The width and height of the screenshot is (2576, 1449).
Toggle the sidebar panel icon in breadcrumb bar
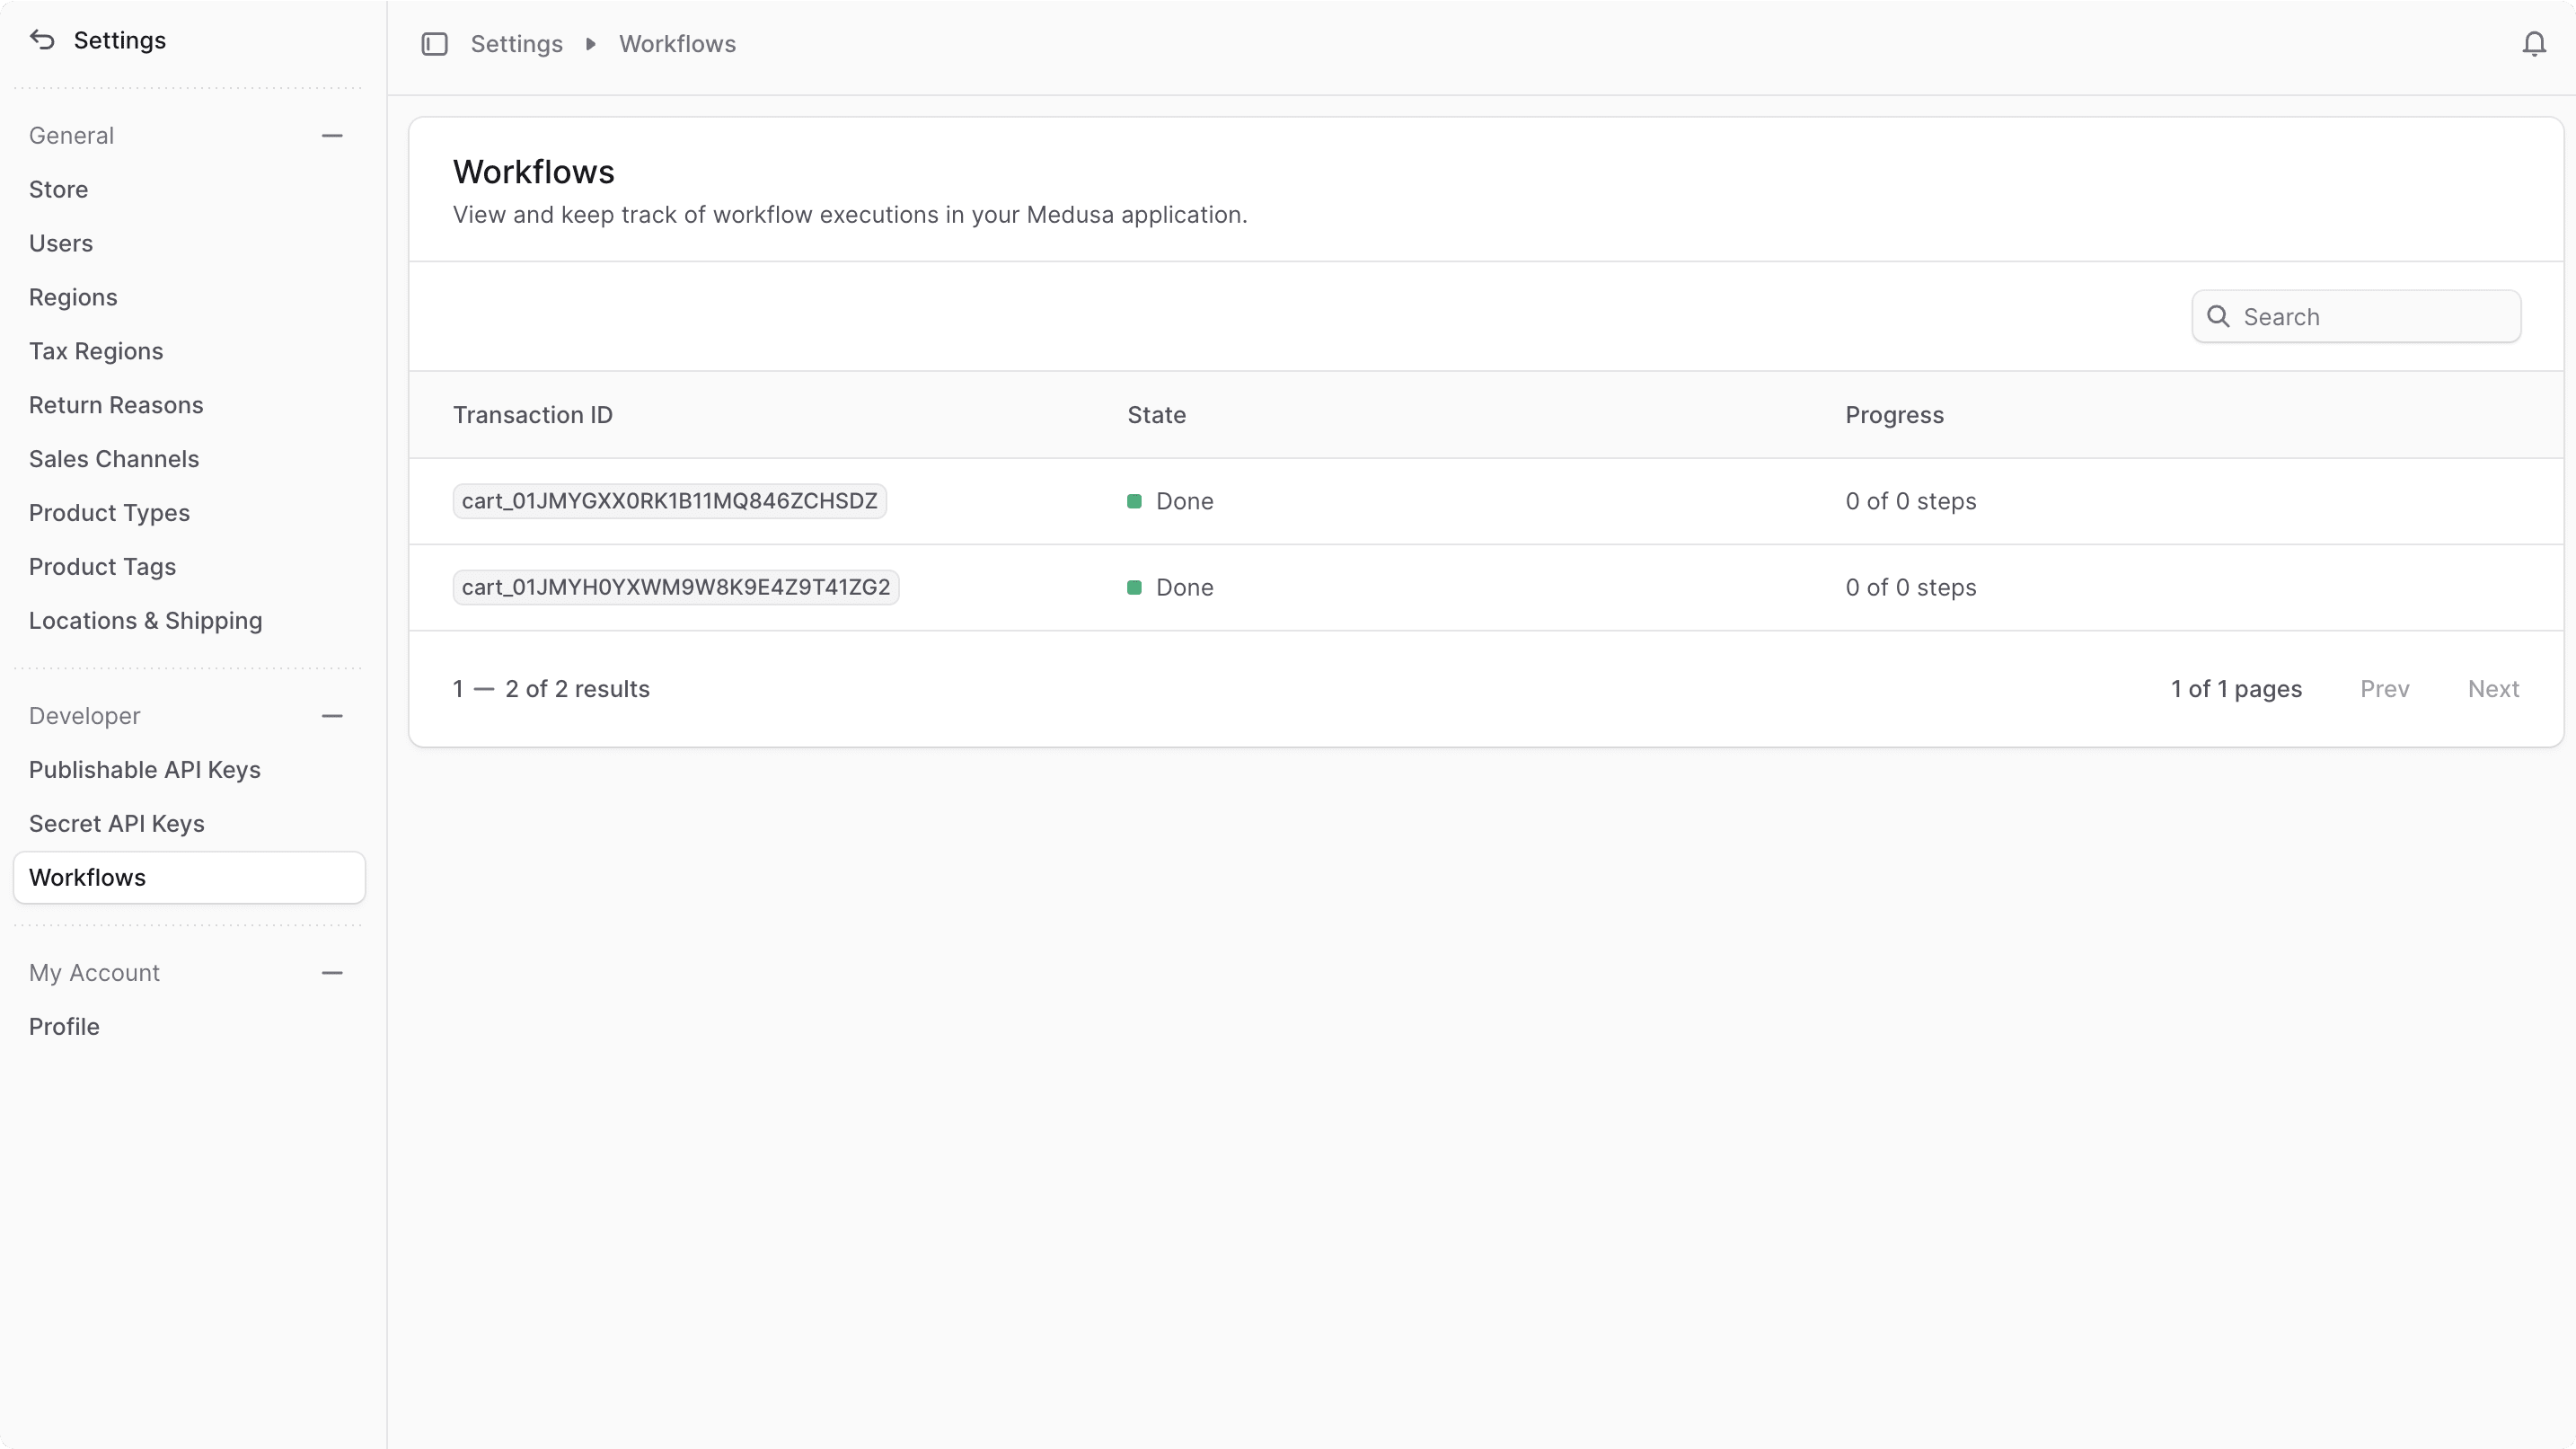tap(434, 44)
